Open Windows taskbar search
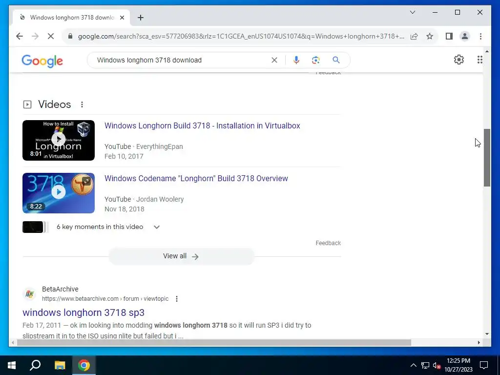500x375 pixels. [x=35, y=365]
